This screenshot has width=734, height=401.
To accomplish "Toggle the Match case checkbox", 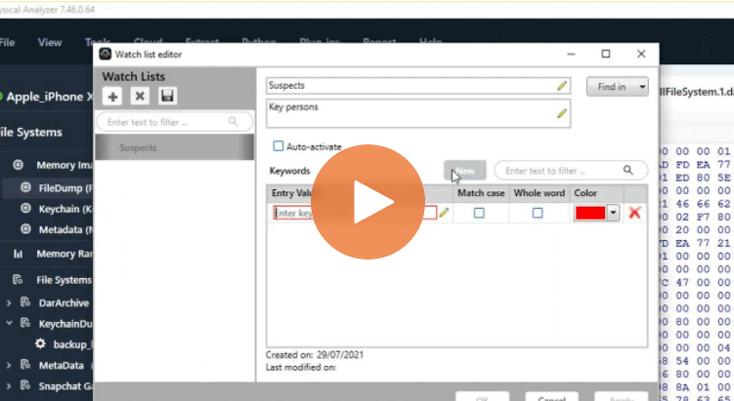I will (479, 213).
